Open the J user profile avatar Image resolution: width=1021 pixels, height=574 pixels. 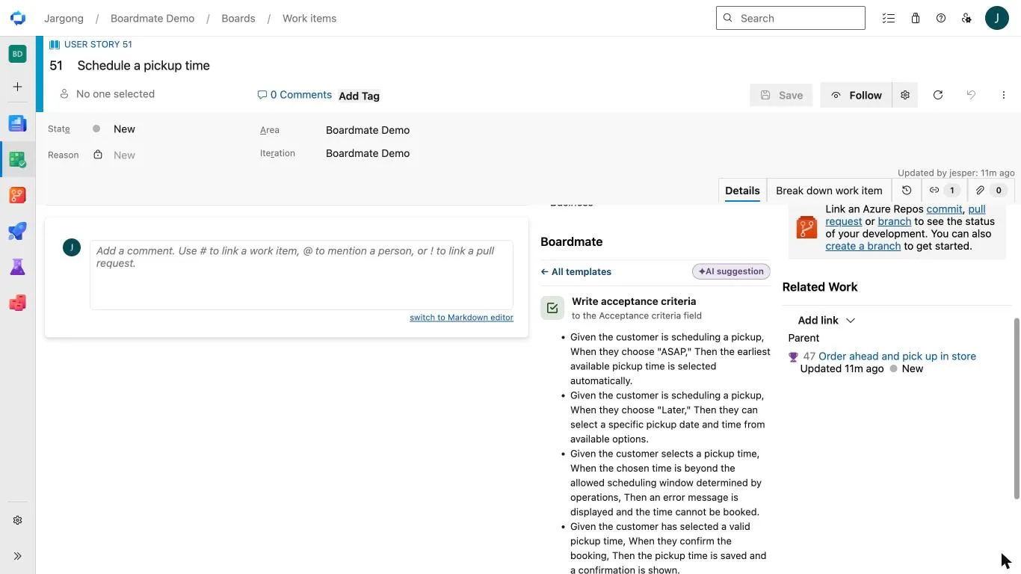click(x=997, y=18)
